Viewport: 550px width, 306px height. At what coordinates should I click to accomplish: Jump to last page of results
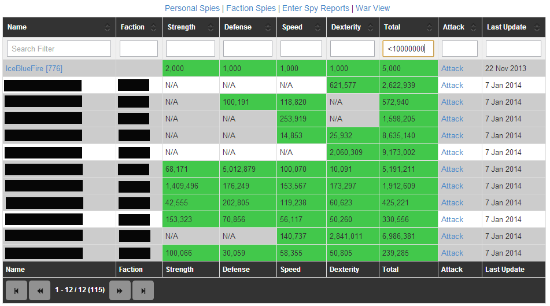pyautogui.click(x=143, y=290)
